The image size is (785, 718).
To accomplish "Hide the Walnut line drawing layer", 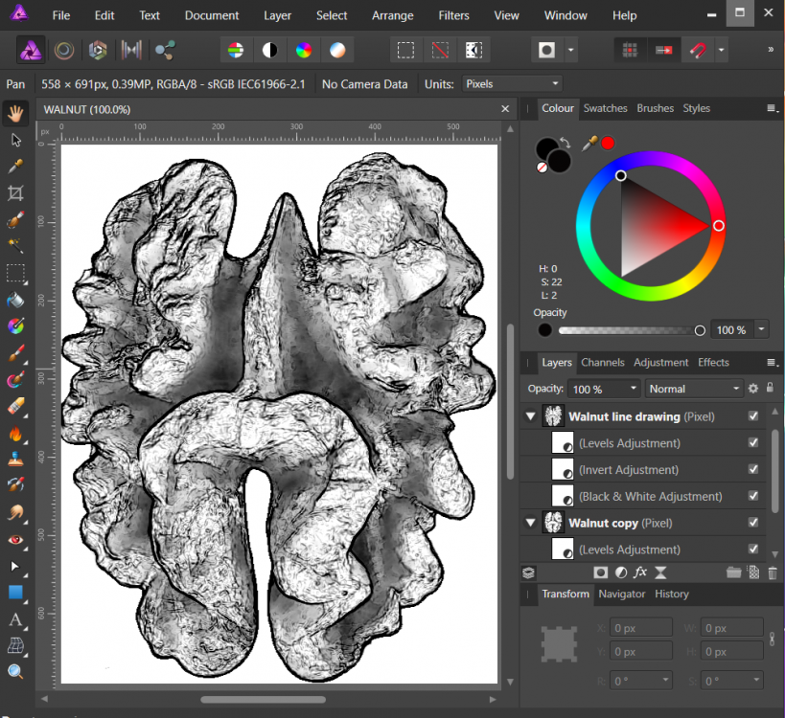I will point(752,416).
